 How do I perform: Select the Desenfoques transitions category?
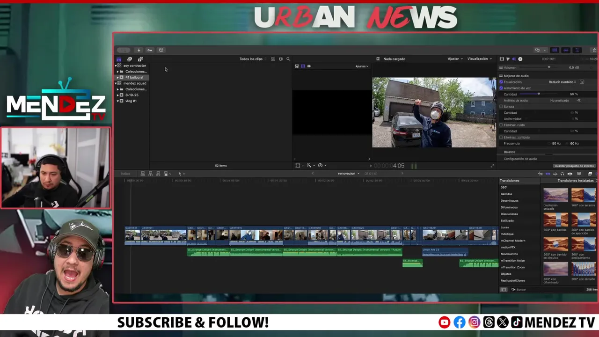(x=510, y=201)
